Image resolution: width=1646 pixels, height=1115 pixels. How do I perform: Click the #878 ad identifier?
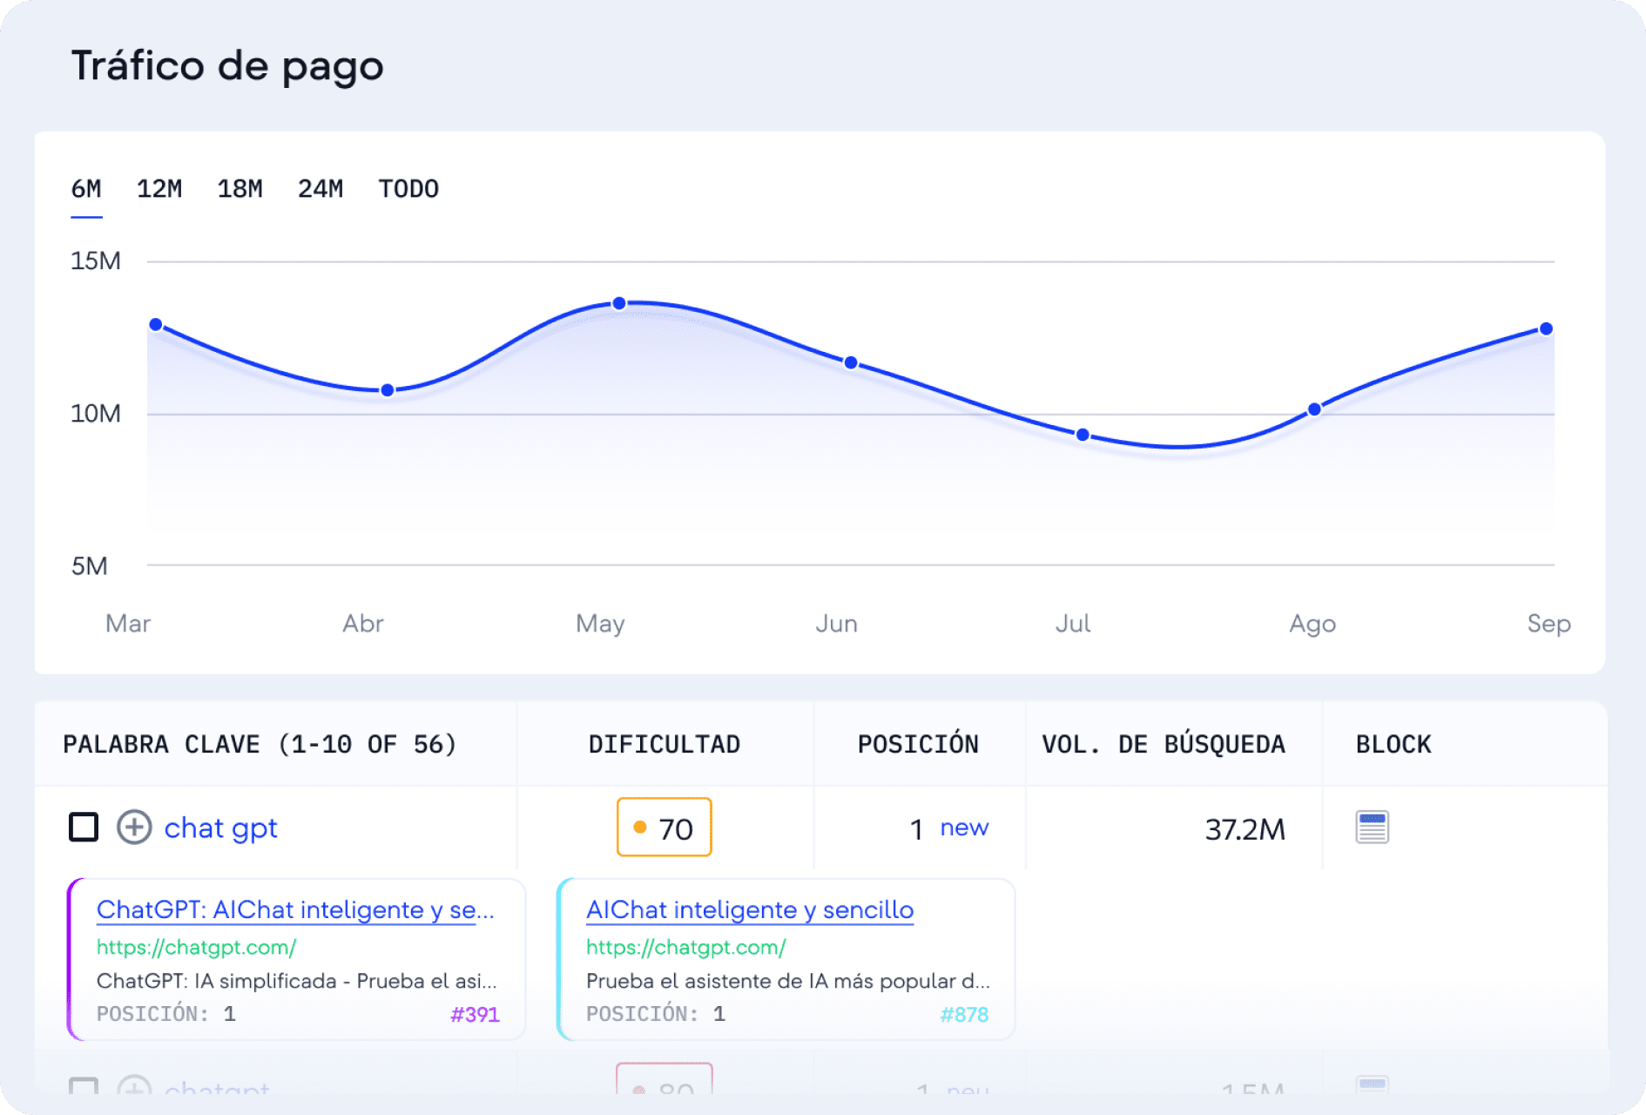(x=964, y=1014)
